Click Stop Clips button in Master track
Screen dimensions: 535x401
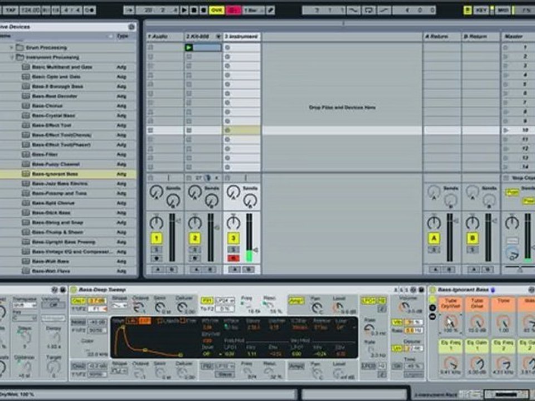click(519, 178)
